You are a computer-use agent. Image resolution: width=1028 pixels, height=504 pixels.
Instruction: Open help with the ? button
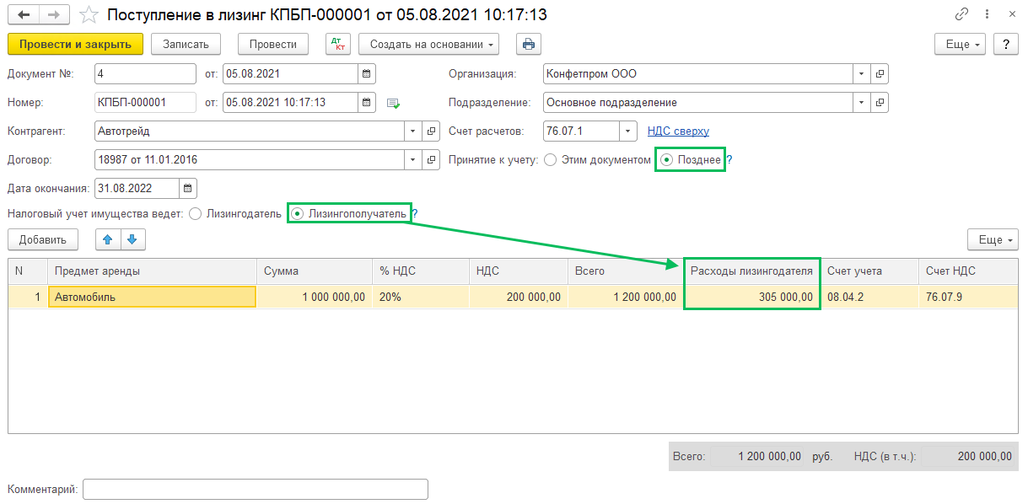[1004, 44]
